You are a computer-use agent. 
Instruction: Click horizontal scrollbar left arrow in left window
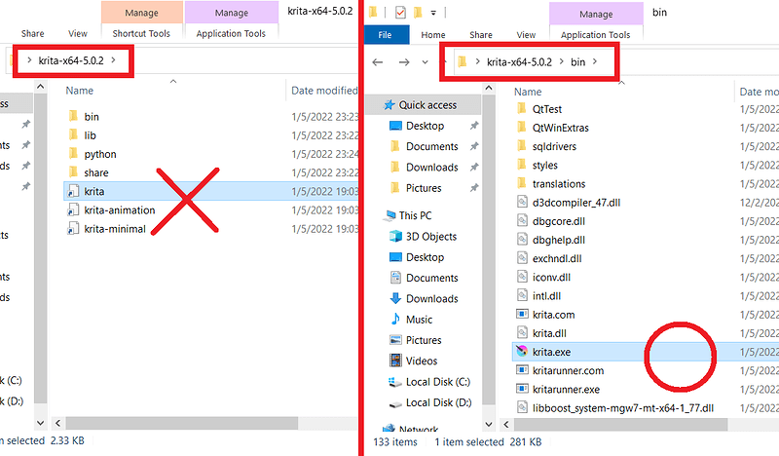pos(57,423)
